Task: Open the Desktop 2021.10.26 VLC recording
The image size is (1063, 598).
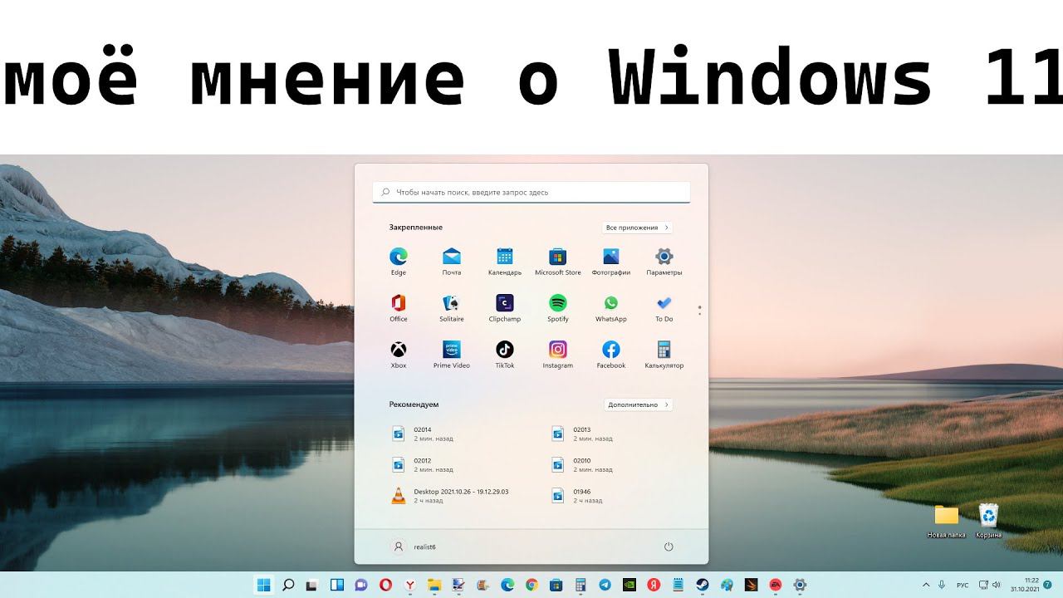Action: (452, 495)
